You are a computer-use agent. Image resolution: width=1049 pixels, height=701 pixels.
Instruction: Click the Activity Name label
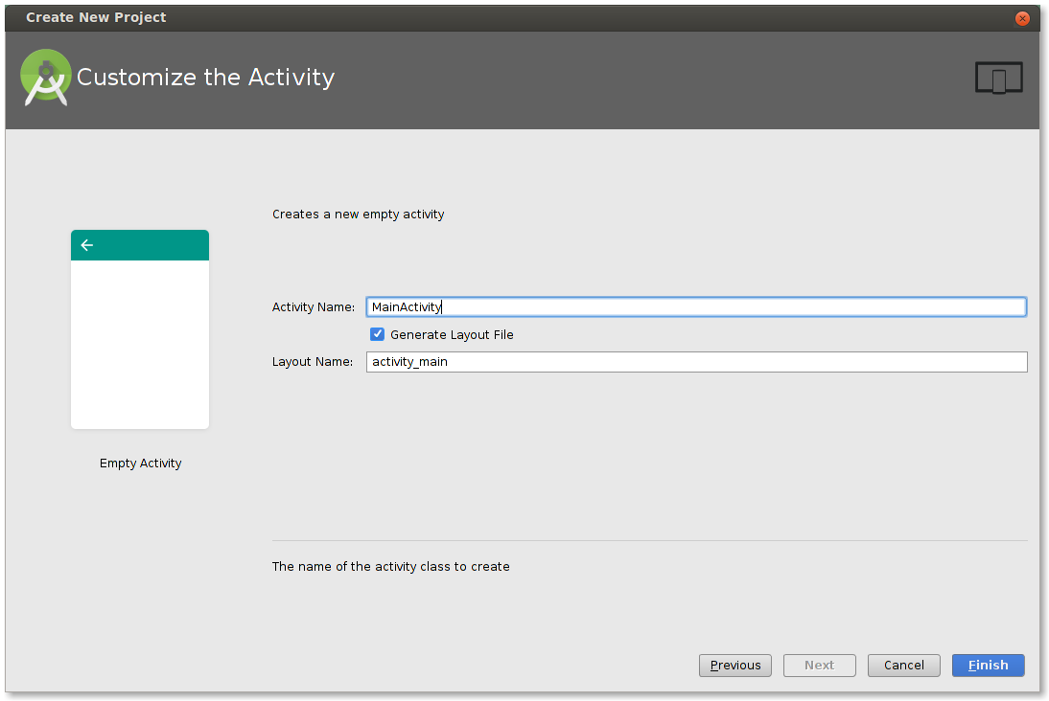tap(314, 306)
